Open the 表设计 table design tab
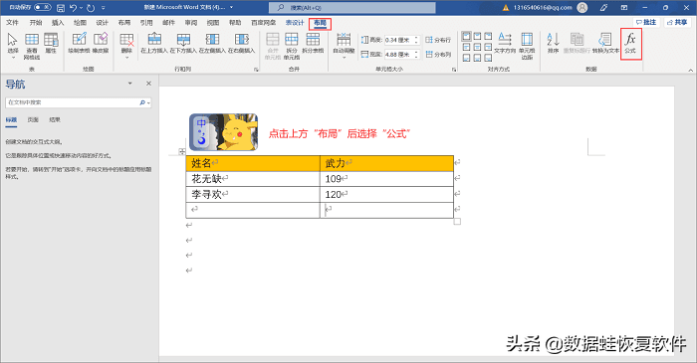Viewport: 697px width, 363px height. click(295, 23)
